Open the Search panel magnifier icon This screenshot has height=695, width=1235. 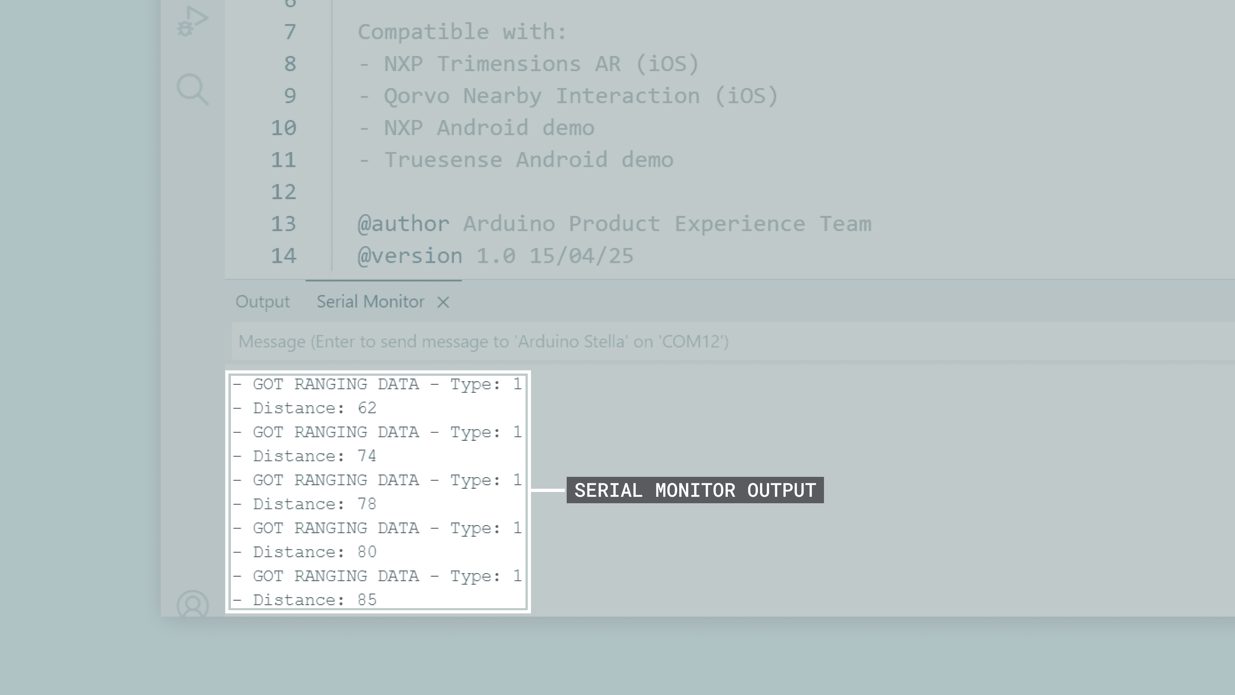(192, 89)
